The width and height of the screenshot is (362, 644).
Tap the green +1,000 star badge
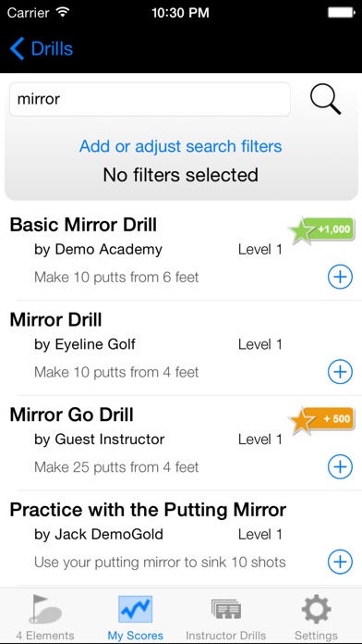[x=321, y=230]
